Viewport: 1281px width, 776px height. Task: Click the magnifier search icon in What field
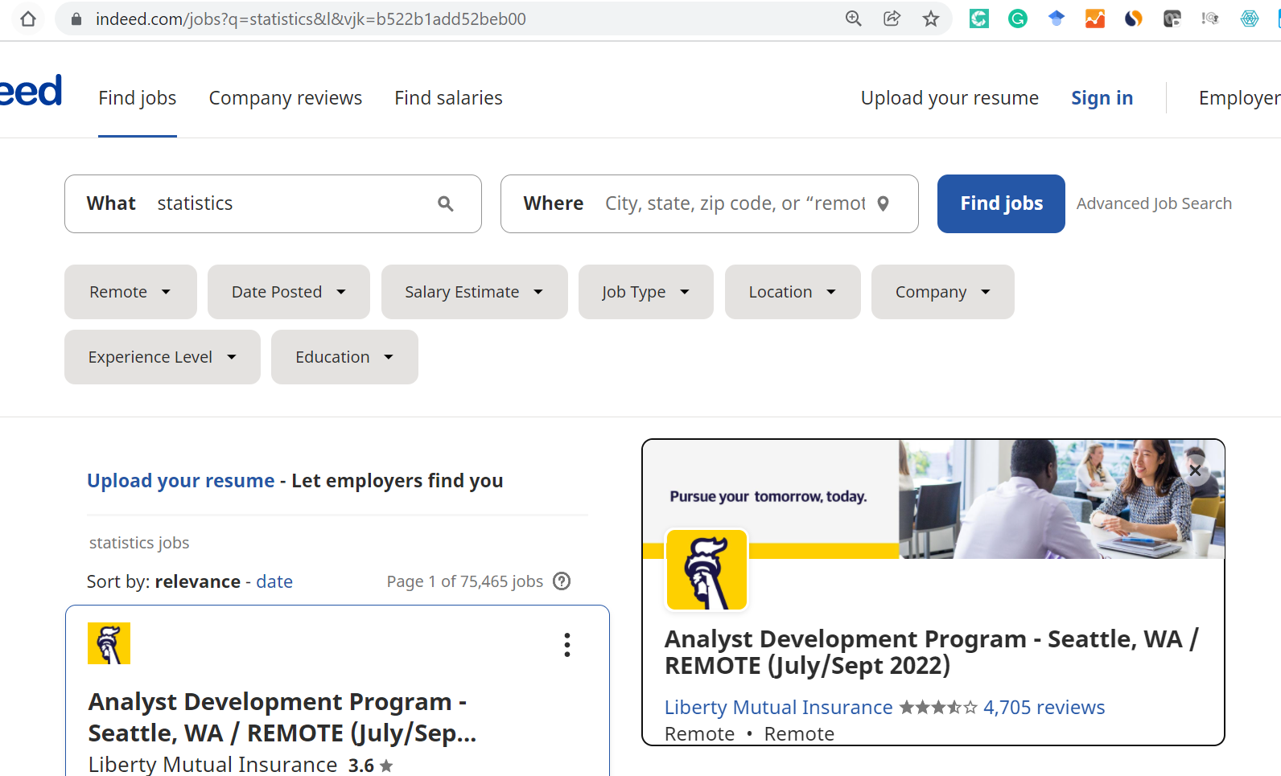click(445, 204)
